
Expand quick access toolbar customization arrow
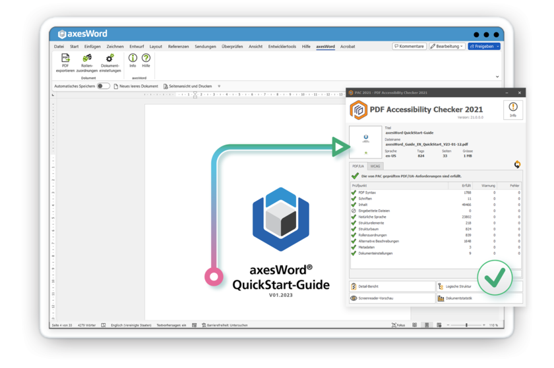(219, 86)
